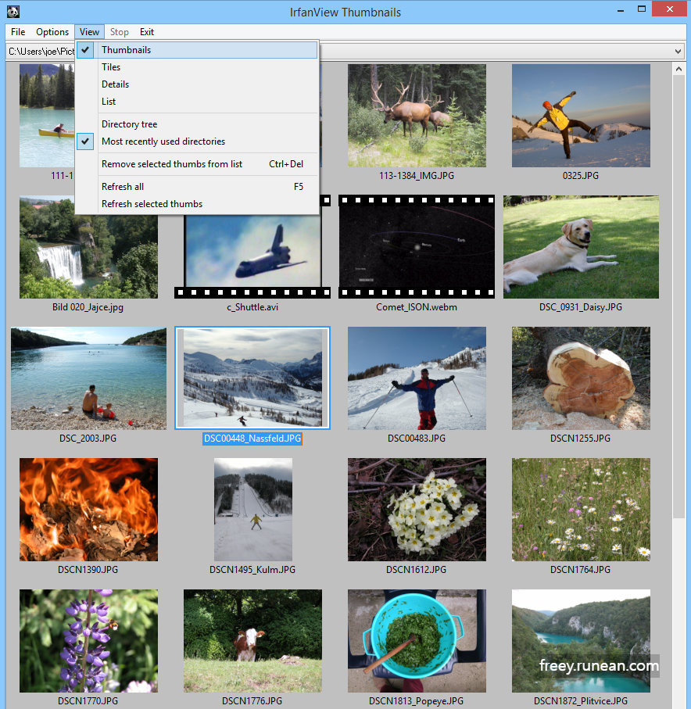Click the DSCN1612.JPG filename label

click(416, 570)
